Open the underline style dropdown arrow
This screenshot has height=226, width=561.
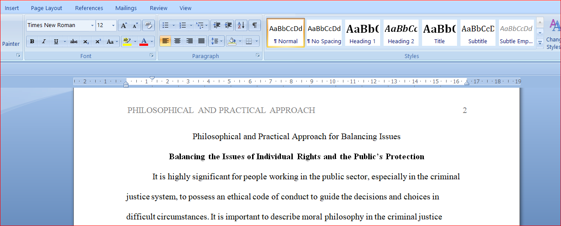(x=65, y=41)
